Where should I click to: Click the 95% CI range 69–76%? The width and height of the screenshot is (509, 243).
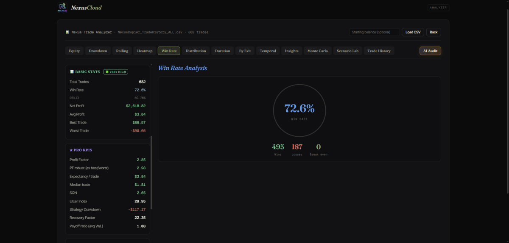(x=140, y=98)
